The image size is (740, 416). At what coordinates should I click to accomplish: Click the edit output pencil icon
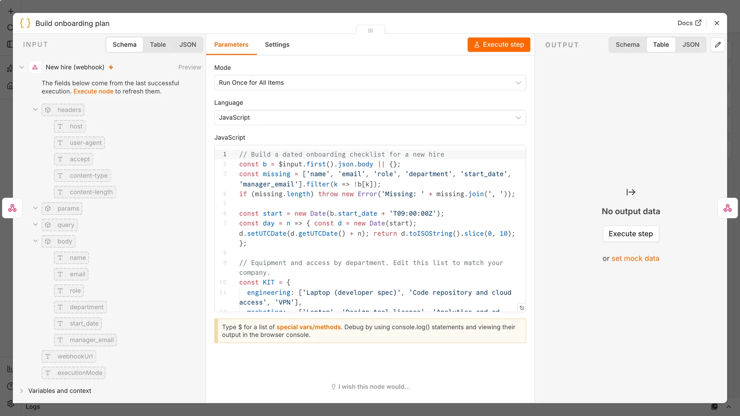coord(718,44)
